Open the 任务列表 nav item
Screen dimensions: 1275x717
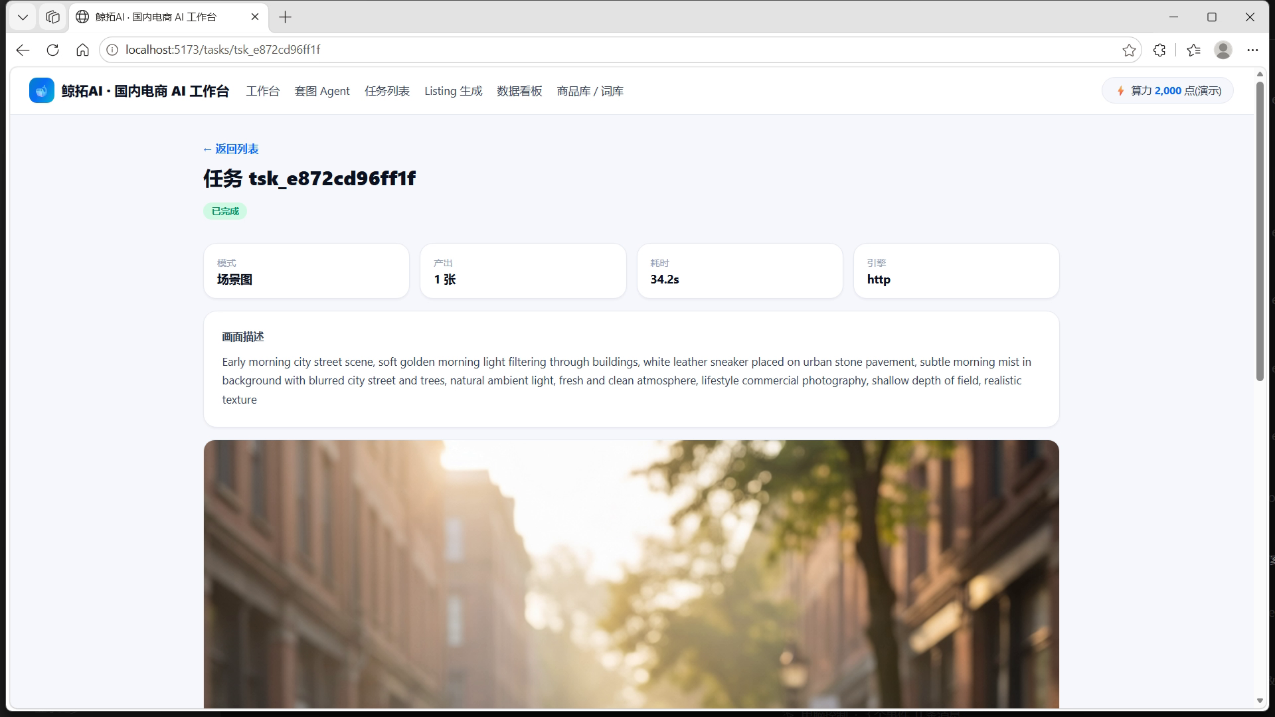point(387,91)
